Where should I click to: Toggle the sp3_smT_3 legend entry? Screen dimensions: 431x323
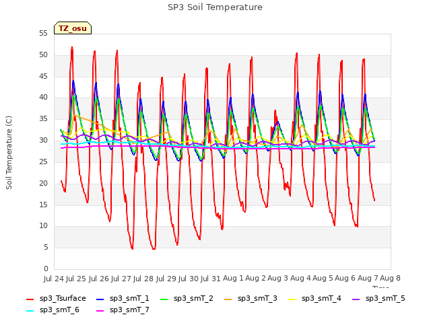251,299
